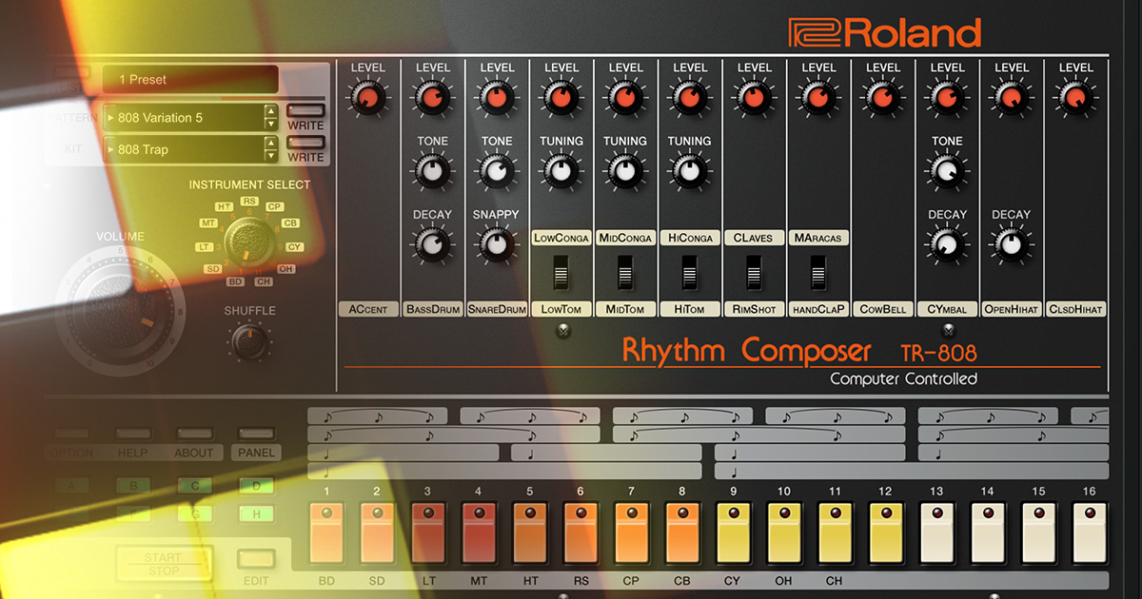Viewport: 1142px width, 599px height.
Task: Click the SnareDrum LEVEL knob
Action: pyautogui.click(x=496, y=97)
